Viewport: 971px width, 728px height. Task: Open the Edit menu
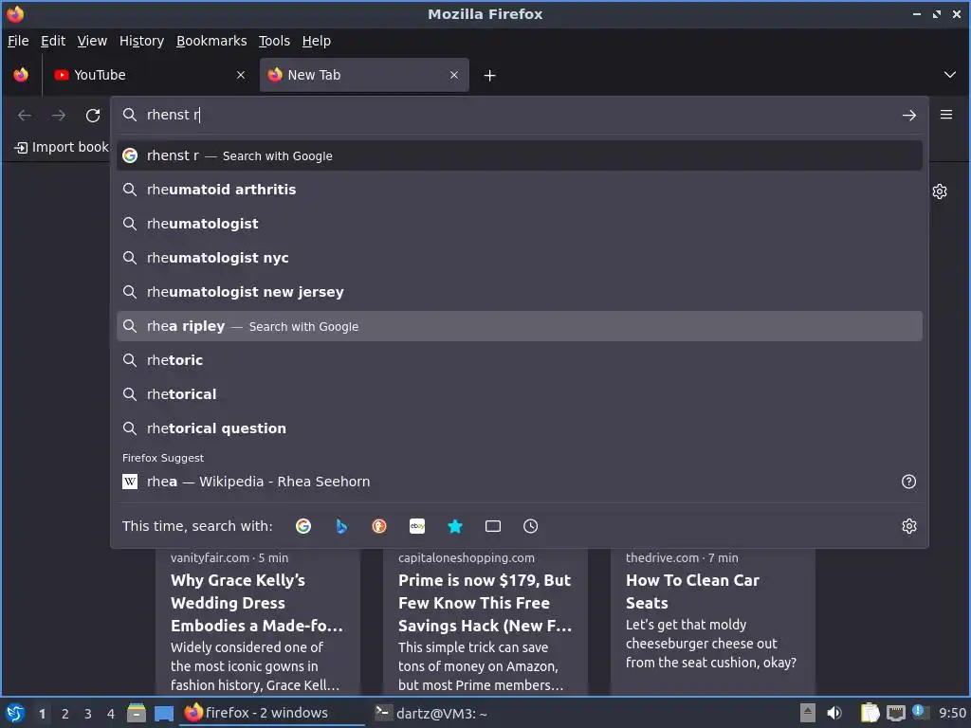pos(53,41)
